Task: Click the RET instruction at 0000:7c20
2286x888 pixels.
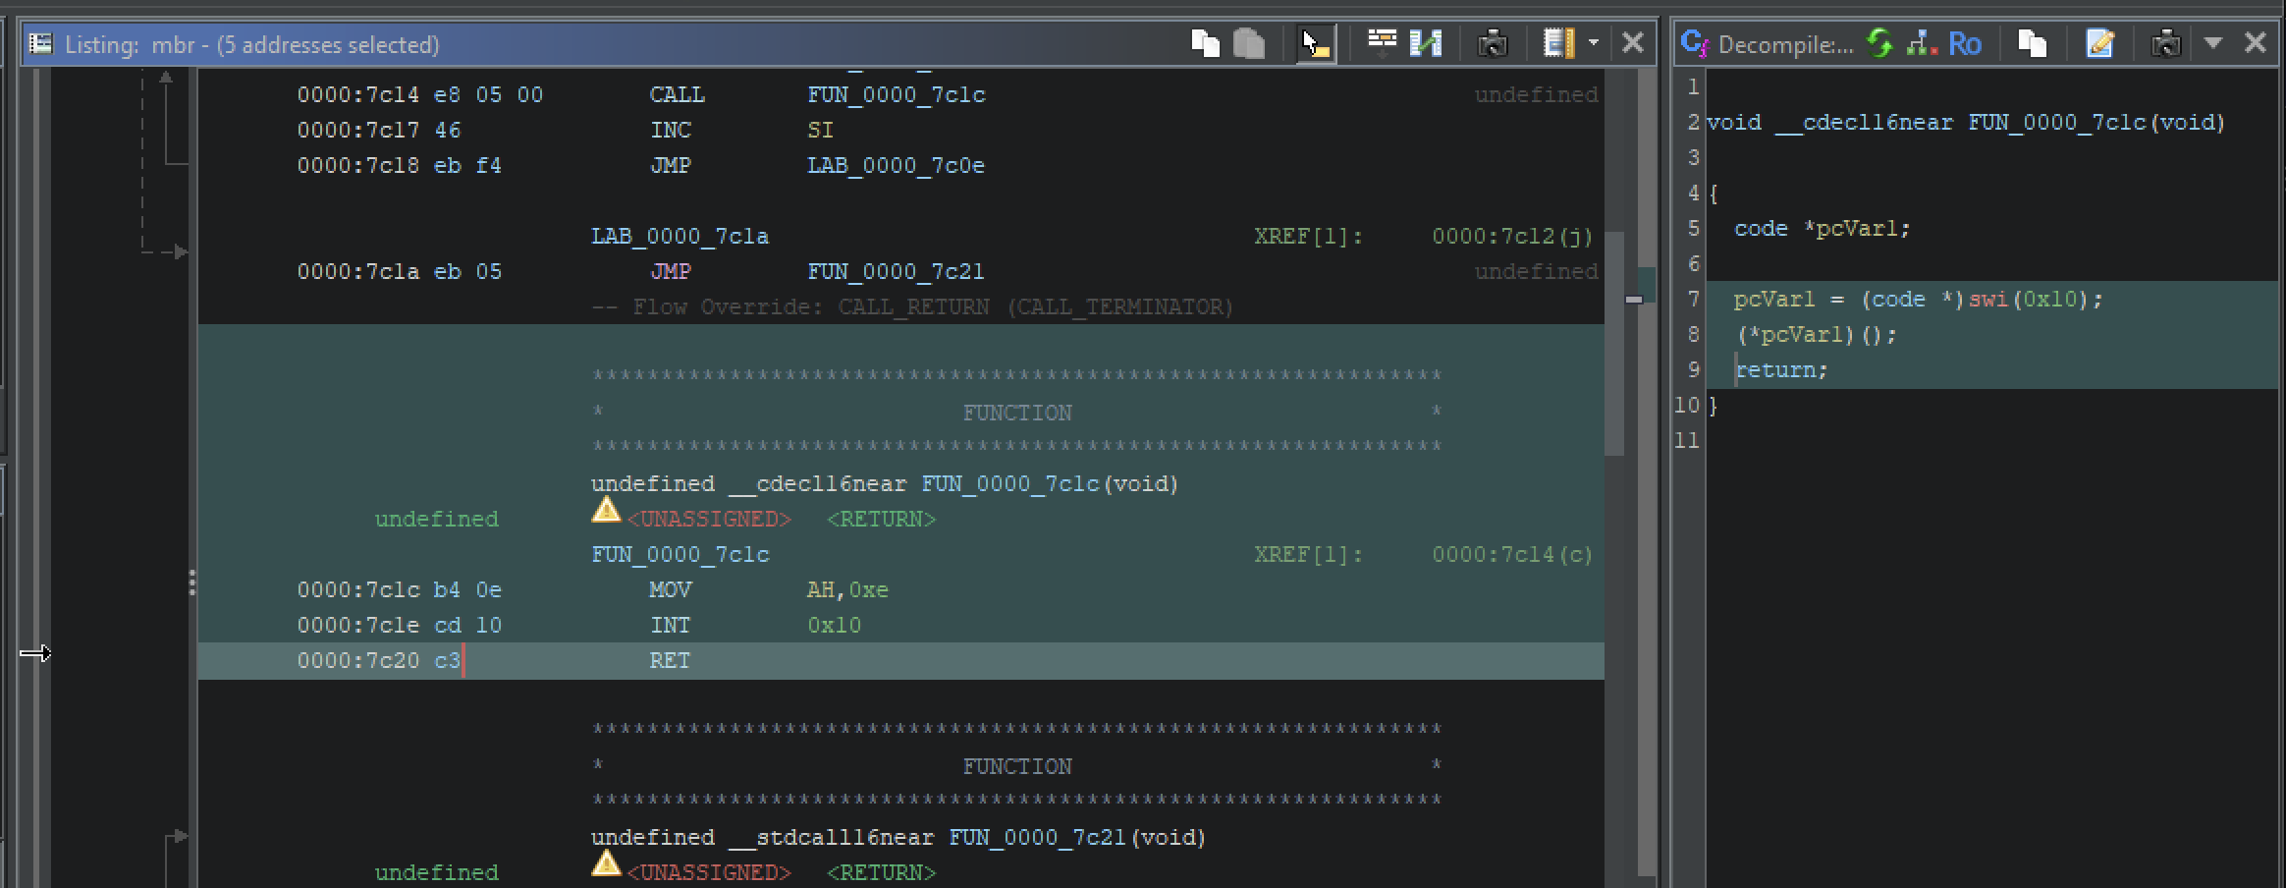Action: (900, 661)
